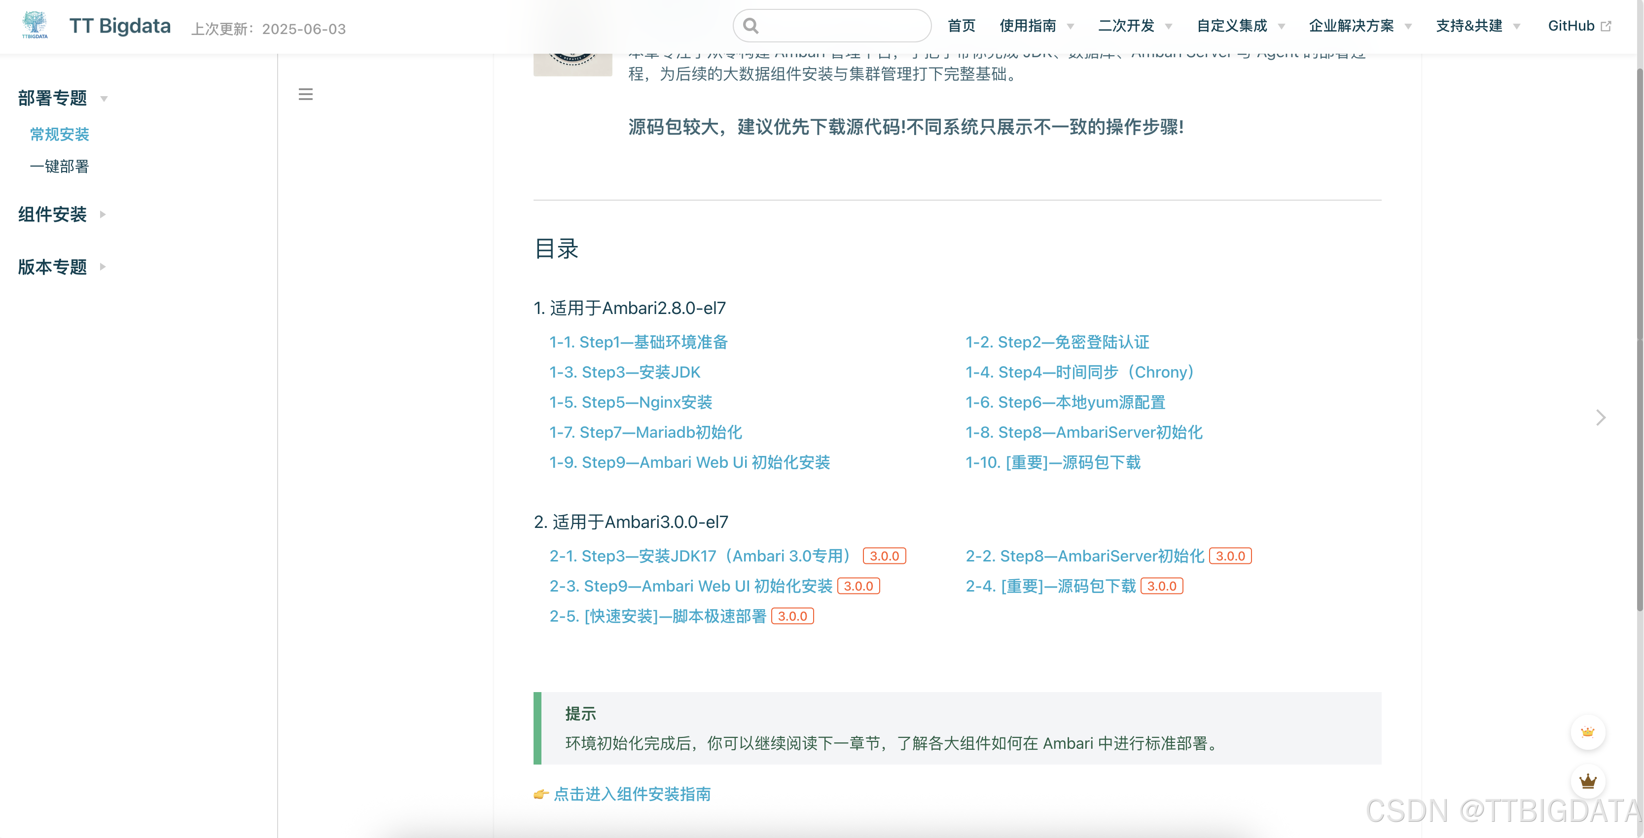Click the GitHub external link icon
Screen dimensions: 1644x838
(1607, 26)
